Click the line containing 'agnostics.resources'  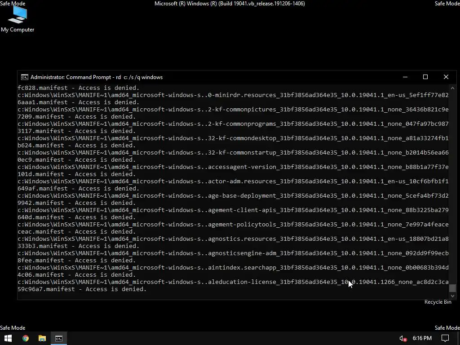[233, 239]
